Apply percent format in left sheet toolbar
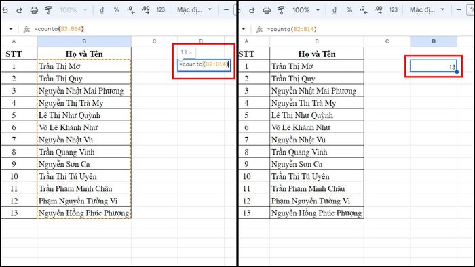This screenshot has width=475, height=267. click(116, 10)
